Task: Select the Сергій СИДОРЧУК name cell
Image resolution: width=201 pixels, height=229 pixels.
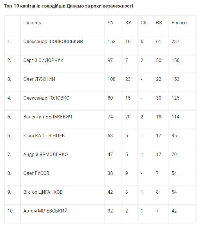Action: (43, 61)
